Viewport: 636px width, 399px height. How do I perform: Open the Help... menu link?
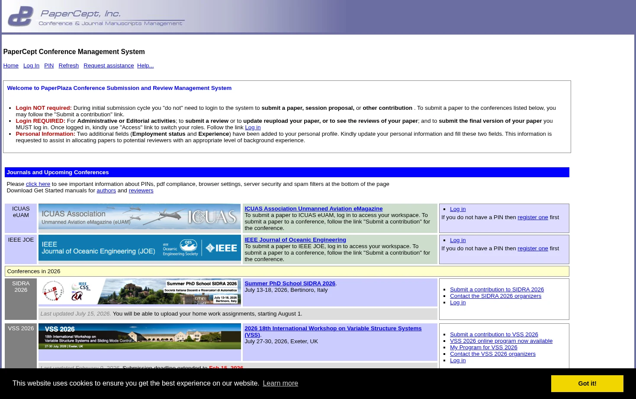point(145,66)
